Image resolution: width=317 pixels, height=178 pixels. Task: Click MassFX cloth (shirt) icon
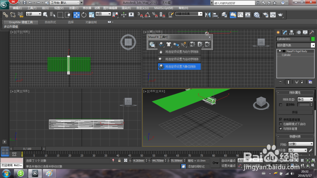[x=169, y=44]
